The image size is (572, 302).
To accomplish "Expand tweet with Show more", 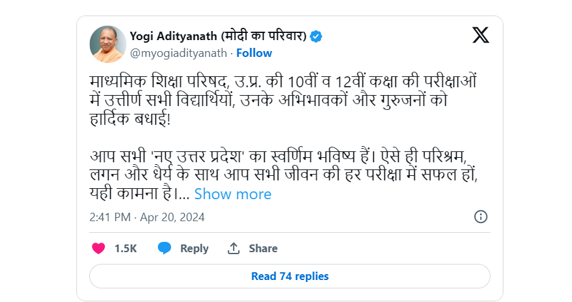I will tap(233, 194).
